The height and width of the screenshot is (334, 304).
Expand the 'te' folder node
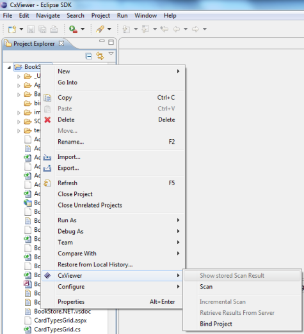(x=19, y=130)
